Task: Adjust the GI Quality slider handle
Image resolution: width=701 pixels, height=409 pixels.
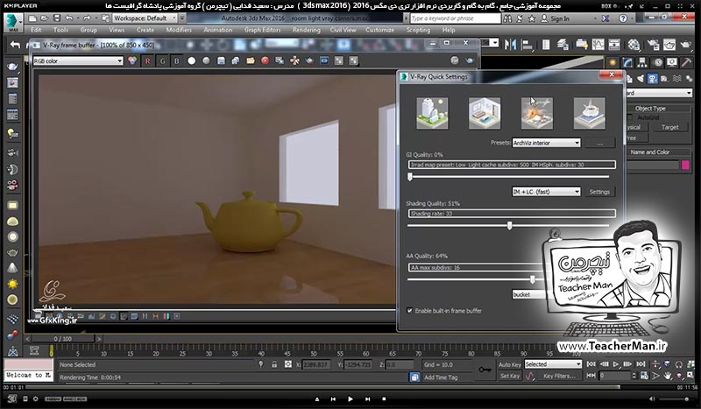Action: [410, 177]
